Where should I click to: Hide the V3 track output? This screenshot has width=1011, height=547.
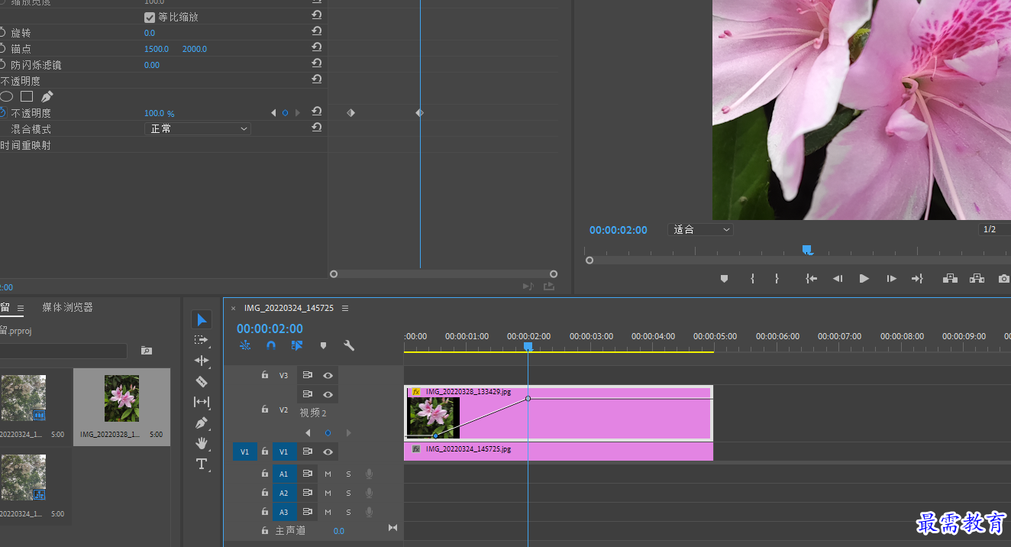point(328,375)
